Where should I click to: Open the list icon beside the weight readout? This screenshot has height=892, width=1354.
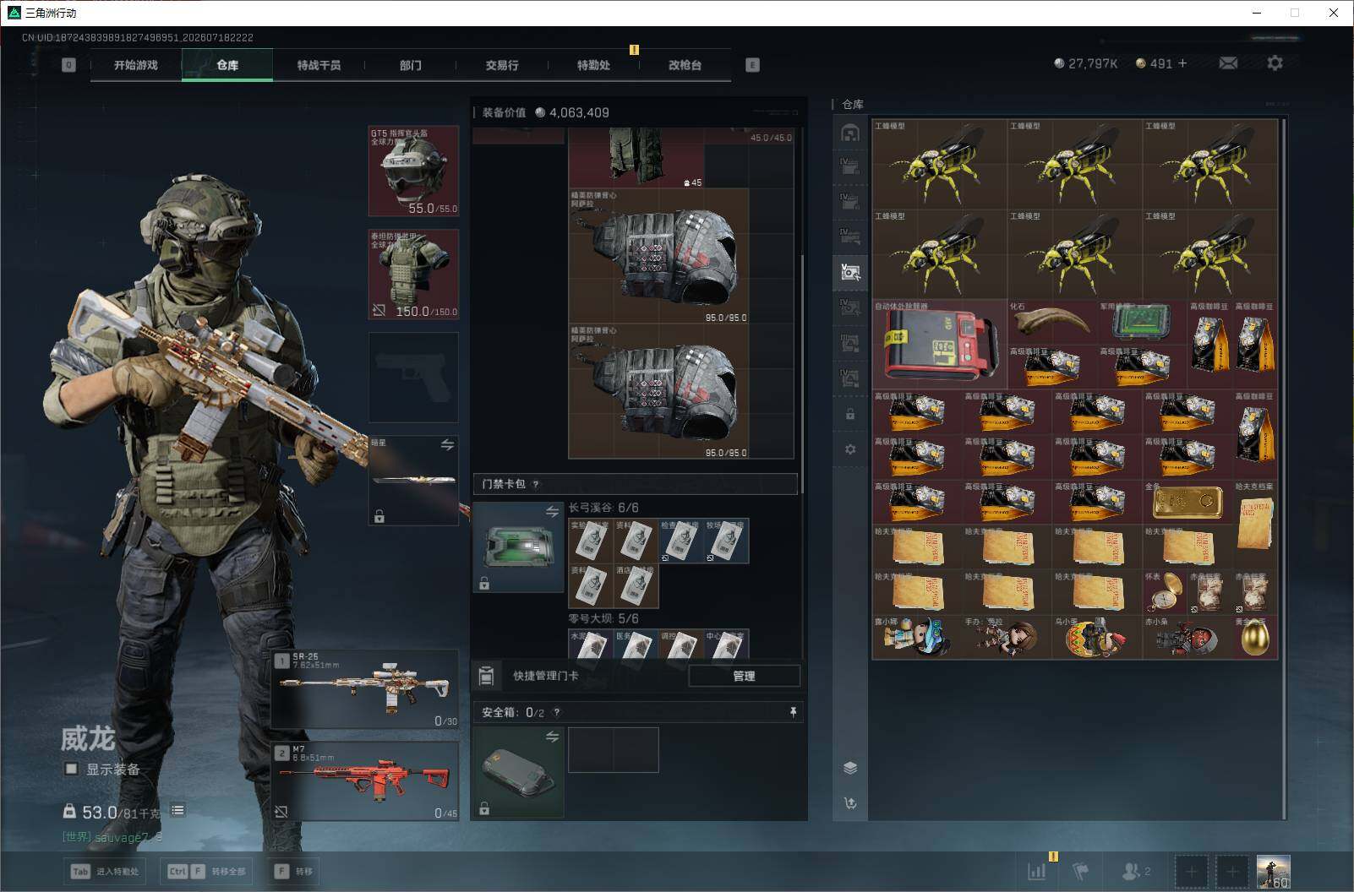point(177,810)
